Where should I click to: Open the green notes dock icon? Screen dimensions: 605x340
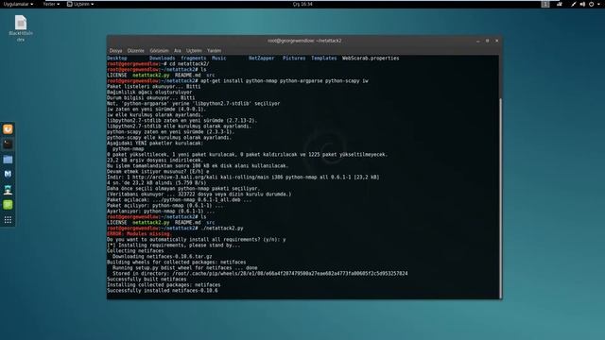pos(8,205)
